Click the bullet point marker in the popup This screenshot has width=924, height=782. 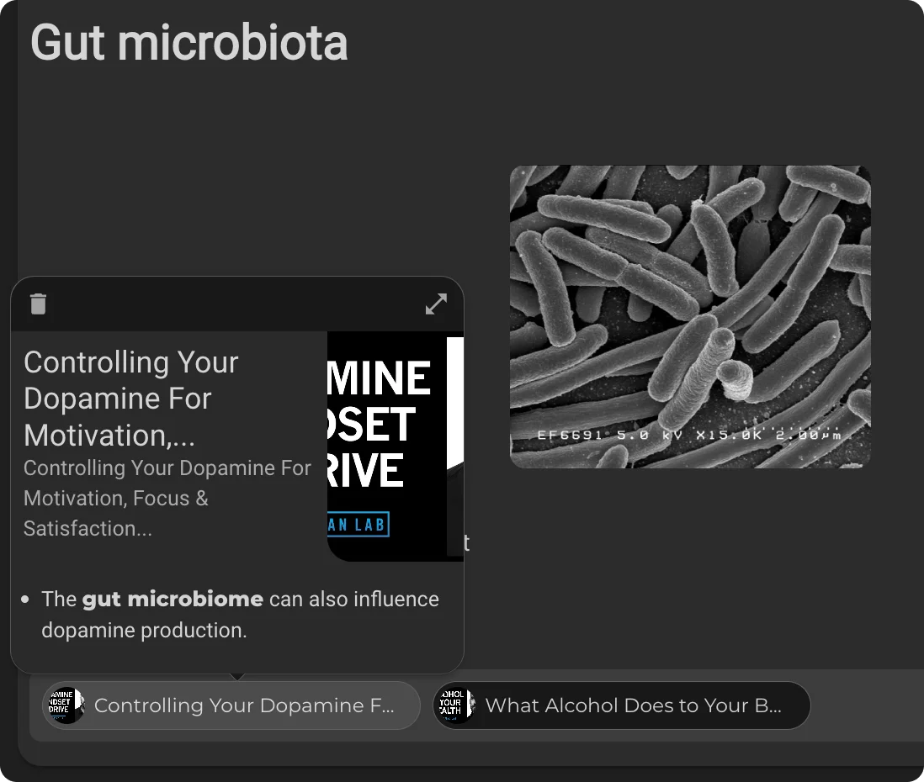[x=25, y=600]
